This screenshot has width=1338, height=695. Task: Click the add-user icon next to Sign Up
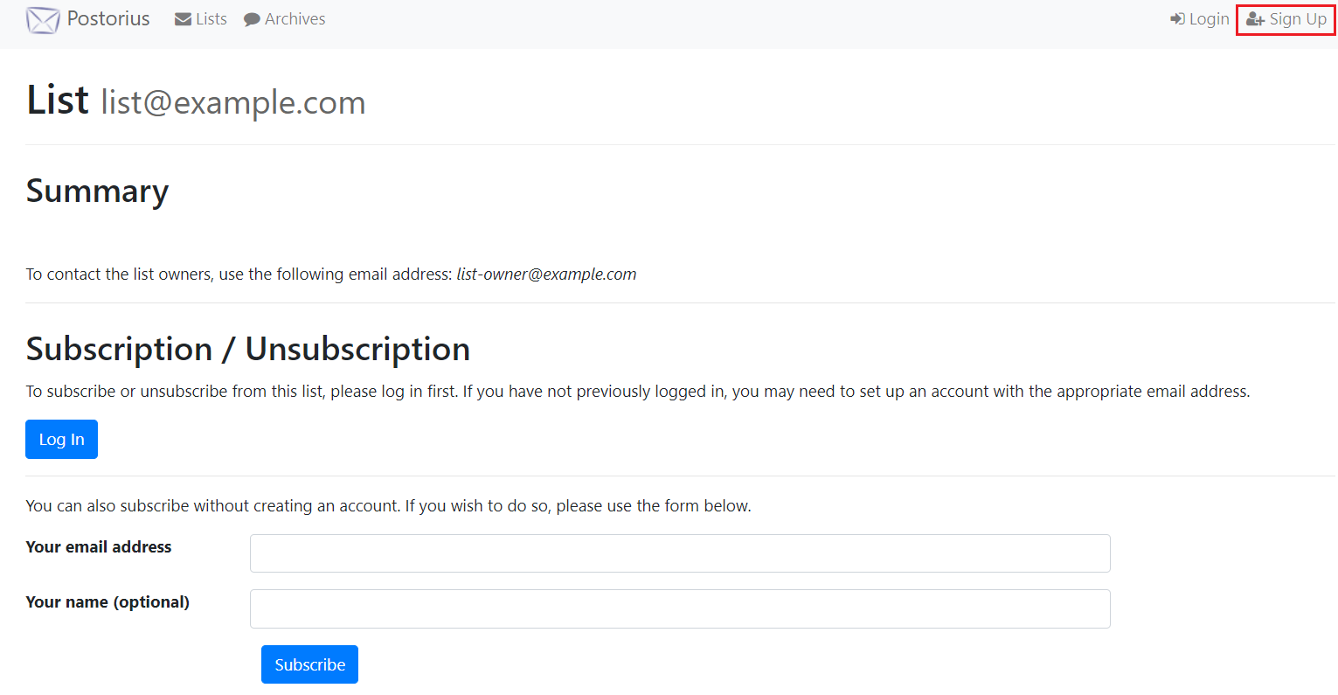1256,19
